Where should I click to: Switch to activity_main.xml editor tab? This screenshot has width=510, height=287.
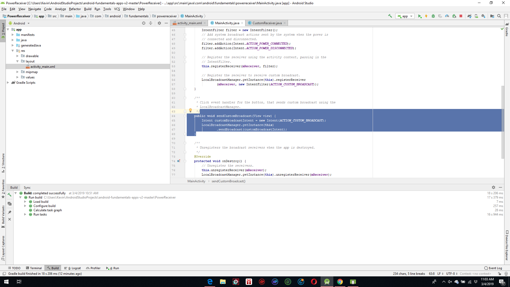(189, 23)
